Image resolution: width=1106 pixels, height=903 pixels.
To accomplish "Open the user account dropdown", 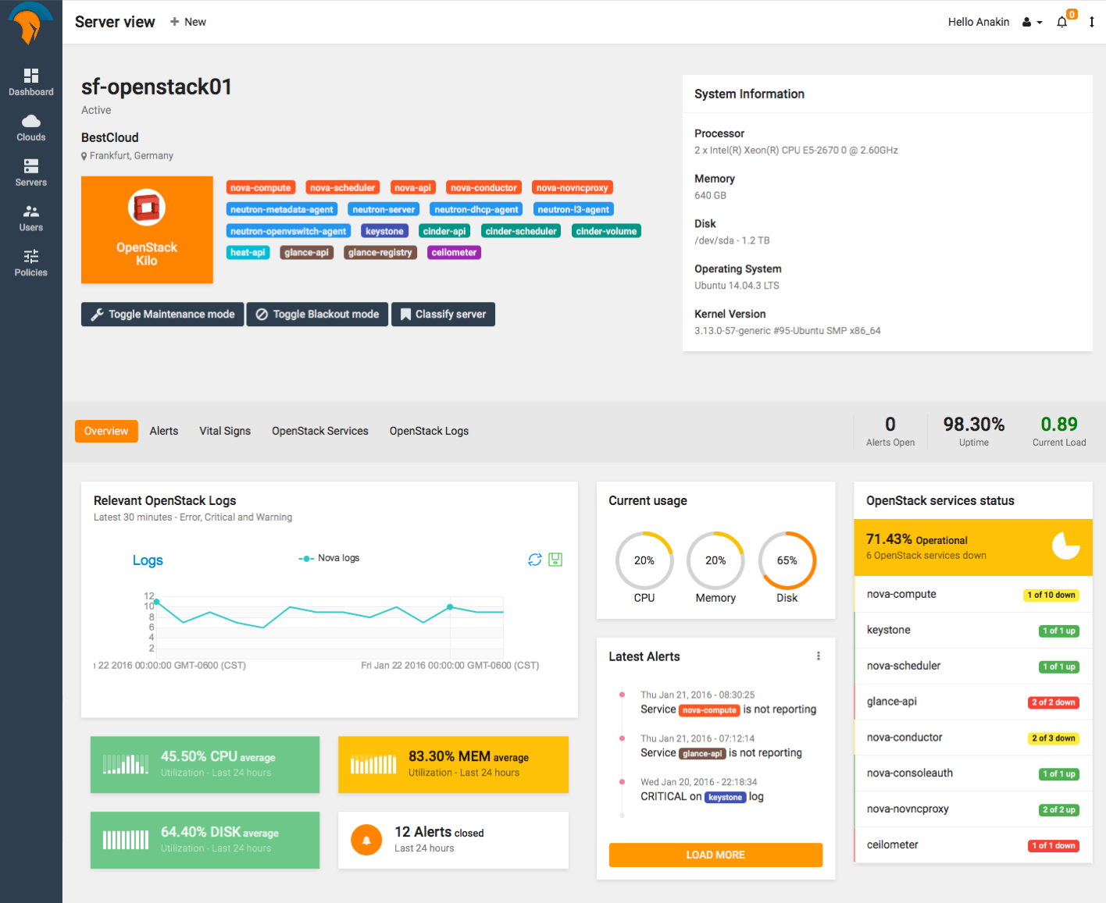I will pos(1033,22).
